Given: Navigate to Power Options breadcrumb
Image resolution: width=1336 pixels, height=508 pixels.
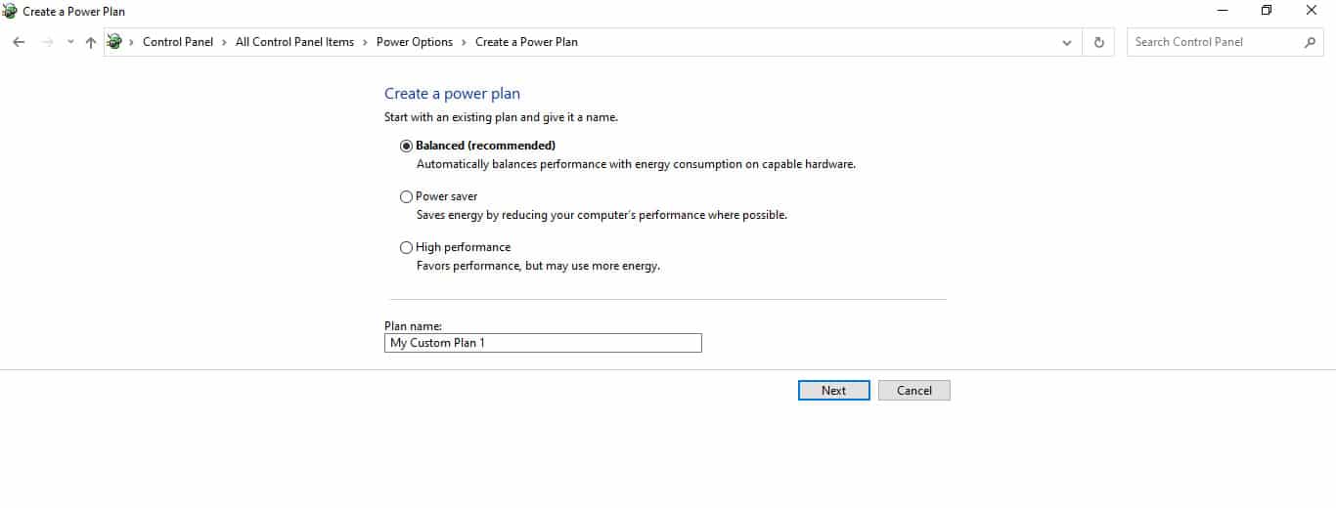Looking at the screenshot, I should (x=415, y=42).
